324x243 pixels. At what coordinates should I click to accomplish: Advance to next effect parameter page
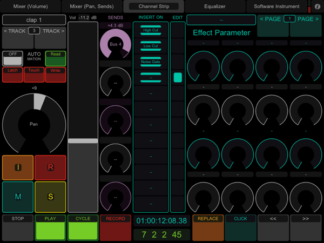pyautogui.click(x=306, y=24)
